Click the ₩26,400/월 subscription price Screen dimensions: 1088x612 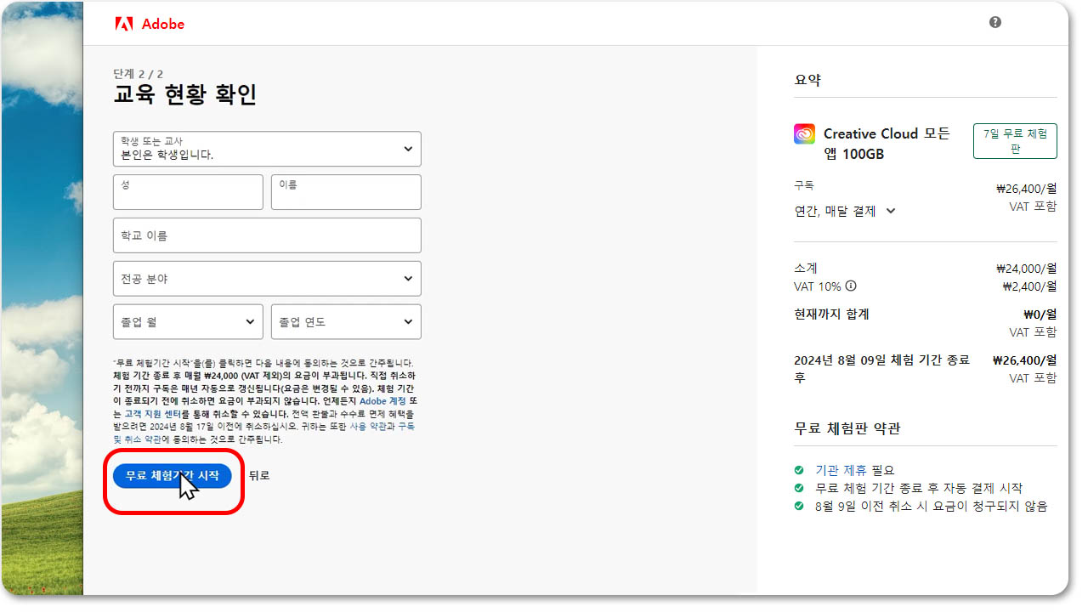coord(1026,190)
